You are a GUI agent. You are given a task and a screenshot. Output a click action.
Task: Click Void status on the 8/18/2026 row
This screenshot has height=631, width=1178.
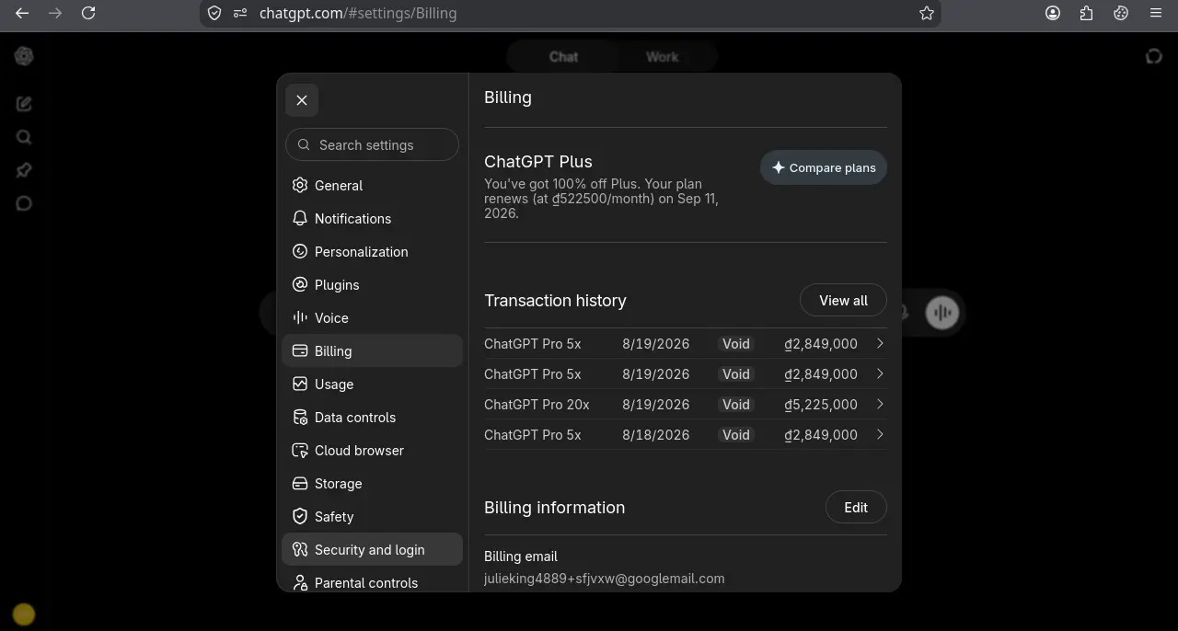pos(736,434)
